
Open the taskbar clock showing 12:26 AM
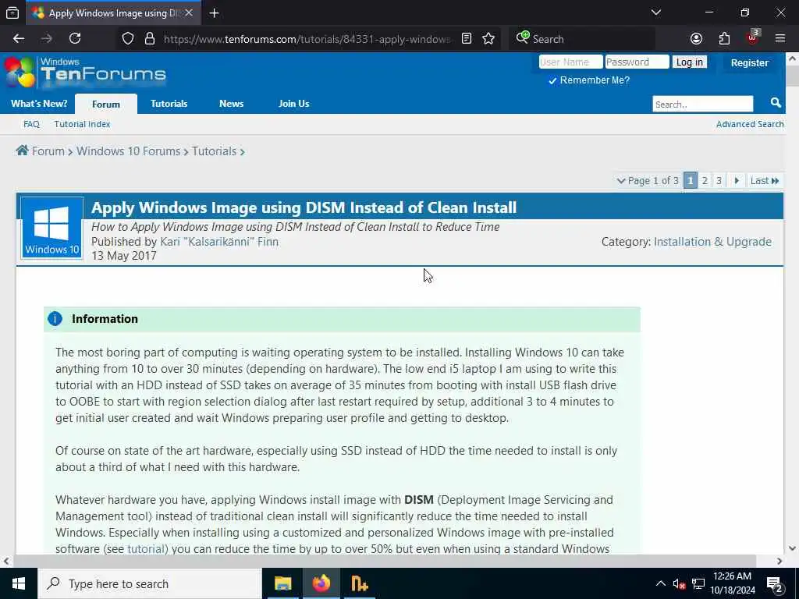pyautogui.click(x=732, y=583)
